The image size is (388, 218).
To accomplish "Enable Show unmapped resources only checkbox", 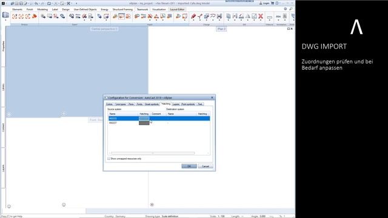I will [x=109, y=159].
